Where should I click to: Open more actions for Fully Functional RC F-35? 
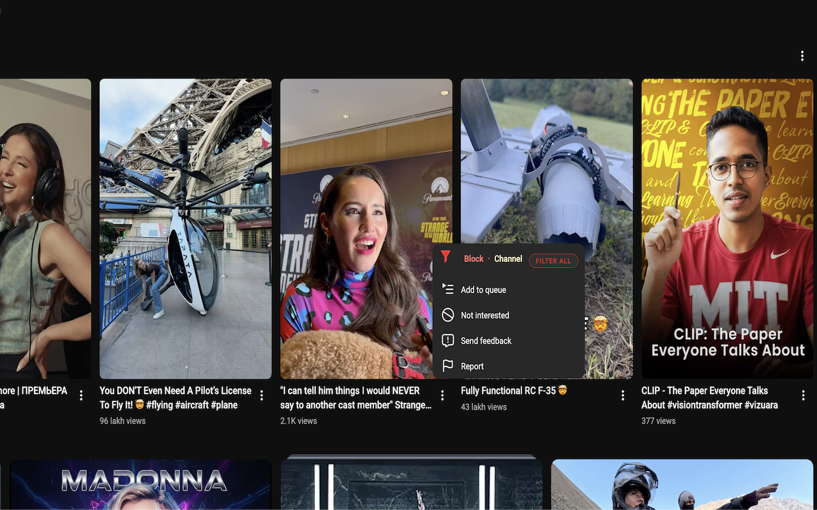623,396
